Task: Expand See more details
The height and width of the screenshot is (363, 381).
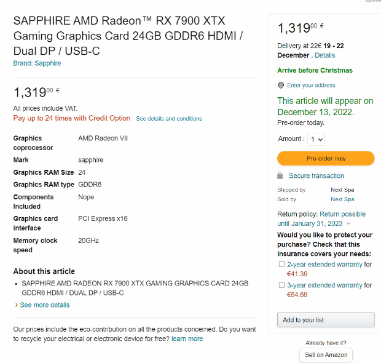Action: point(45,305)
